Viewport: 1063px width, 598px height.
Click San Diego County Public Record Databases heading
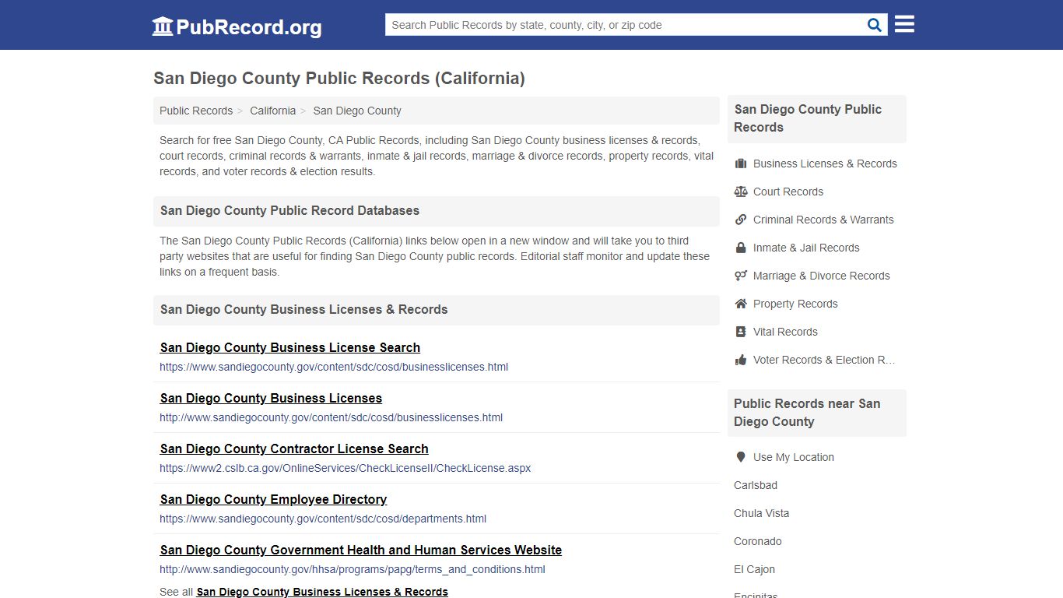click(x=289, y=210)
